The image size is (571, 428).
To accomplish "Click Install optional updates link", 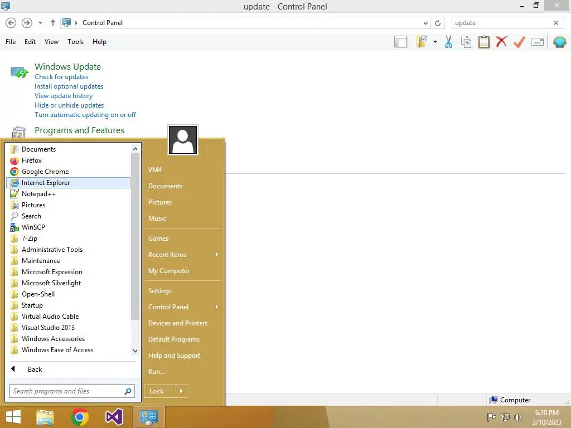I will pos(69,86).
